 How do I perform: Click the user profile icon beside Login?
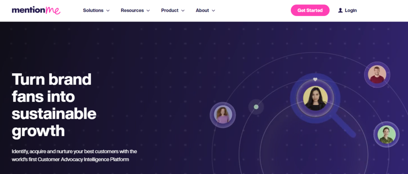340,10
